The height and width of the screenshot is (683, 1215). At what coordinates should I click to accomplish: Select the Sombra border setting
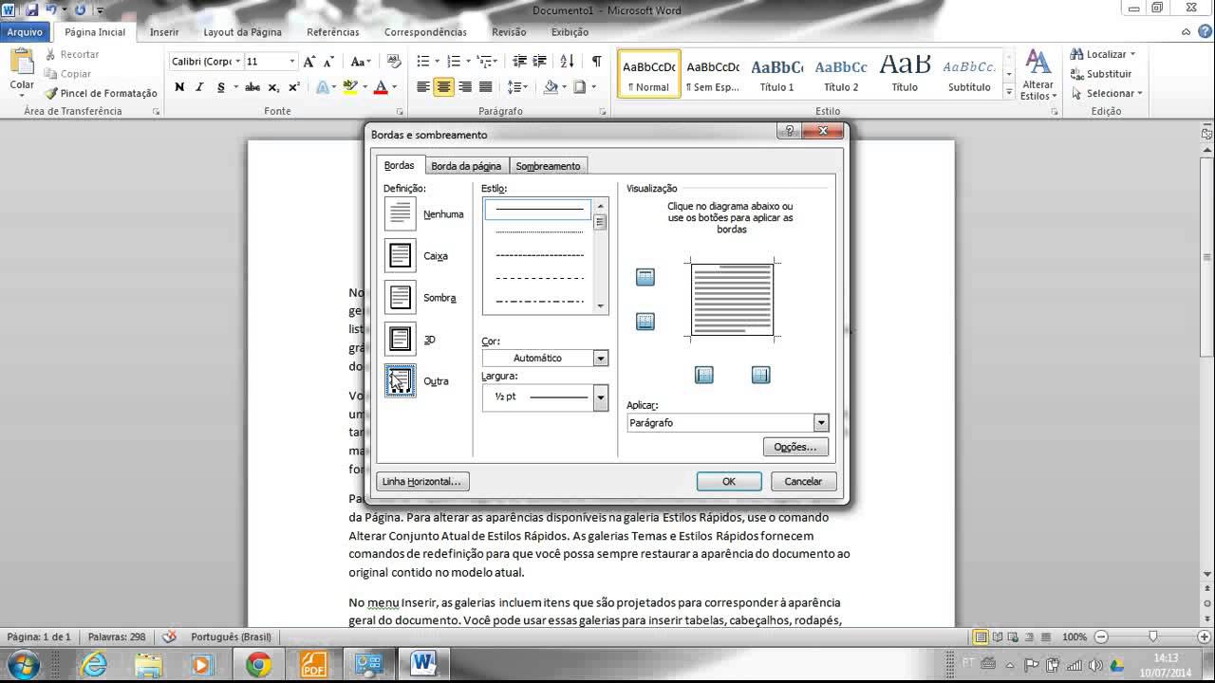(401, 297)
